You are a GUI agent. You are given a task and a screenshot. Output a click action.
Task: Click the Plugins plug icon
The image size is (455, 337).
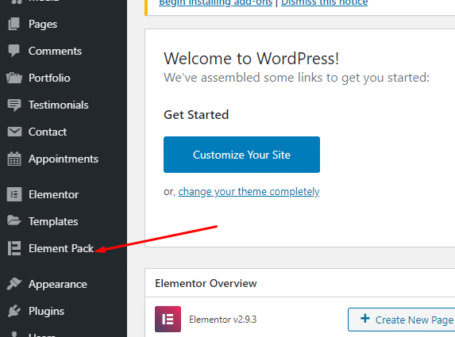(14, 311)
